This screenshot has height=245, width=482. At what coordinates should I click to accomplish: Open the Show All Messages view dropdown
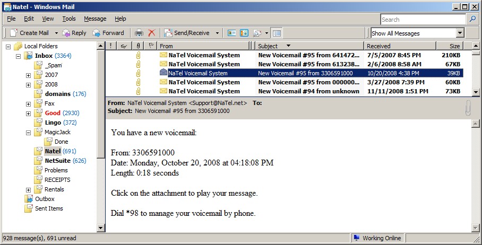coord(460,33)
